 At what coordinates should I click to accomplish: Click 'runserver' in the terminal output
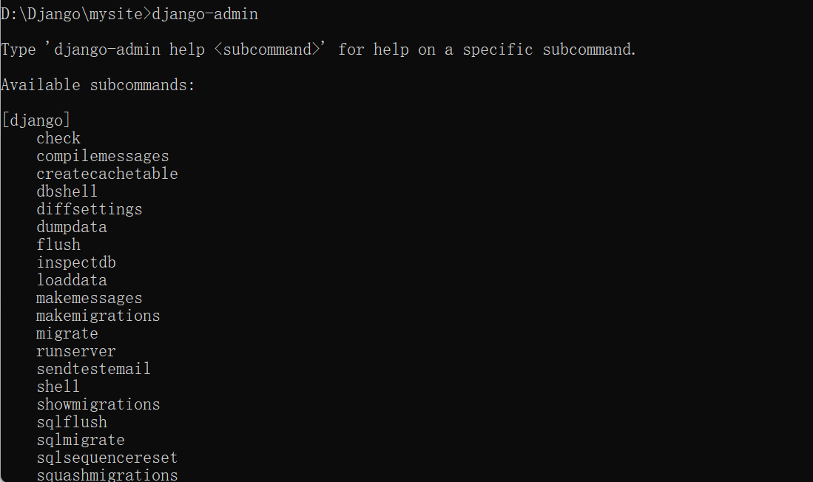76,351
